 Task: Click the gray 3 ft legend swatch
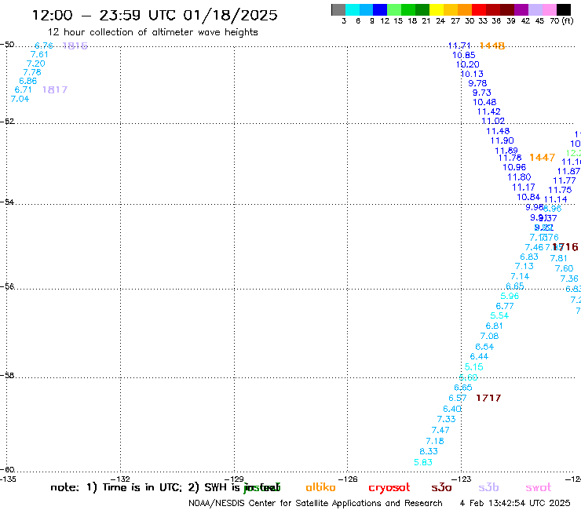(x=338, y=9)
